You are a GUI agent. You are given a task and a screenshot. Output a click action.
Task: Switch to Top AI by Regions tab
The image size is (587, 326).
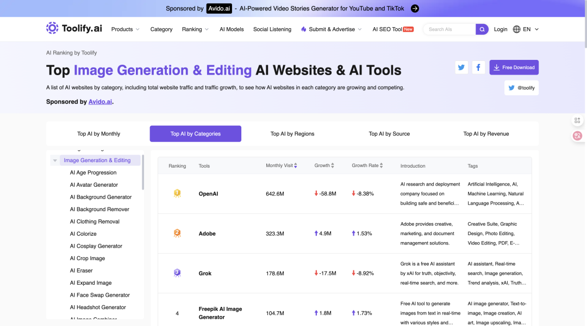click(x=292, y=134)
